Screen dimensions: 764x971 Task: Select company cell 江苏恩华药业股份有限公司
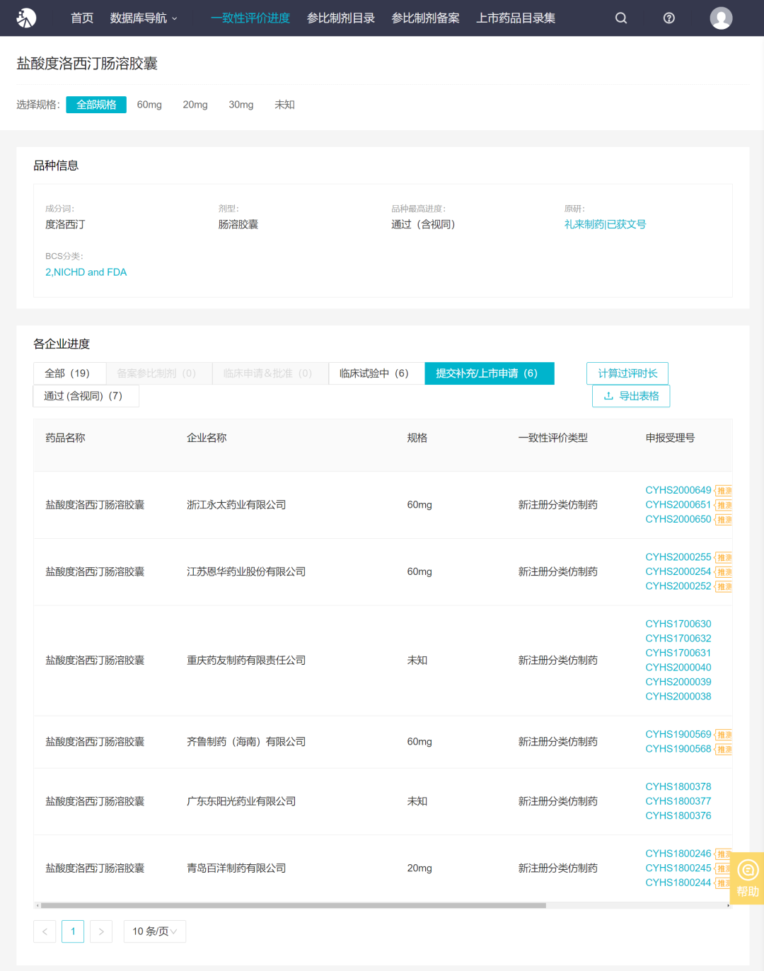pos(246,571)
